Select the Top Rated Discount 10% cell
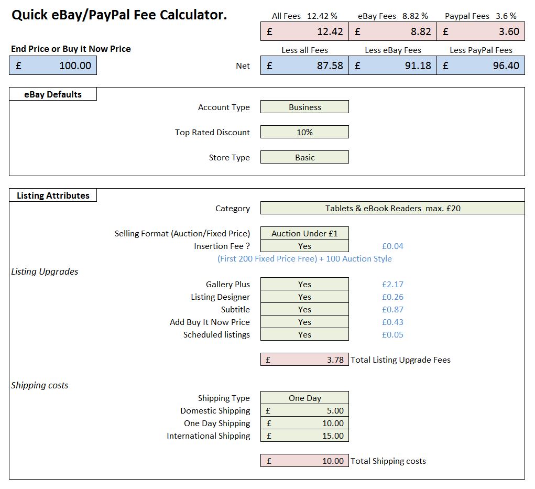 pyautogui.click(x=304, y=132)
